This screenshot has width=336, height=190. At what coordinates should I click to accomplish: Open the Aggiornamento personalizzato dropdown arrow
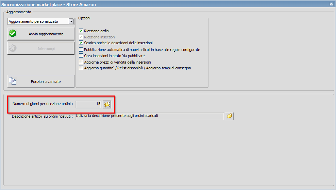point(71,21)
